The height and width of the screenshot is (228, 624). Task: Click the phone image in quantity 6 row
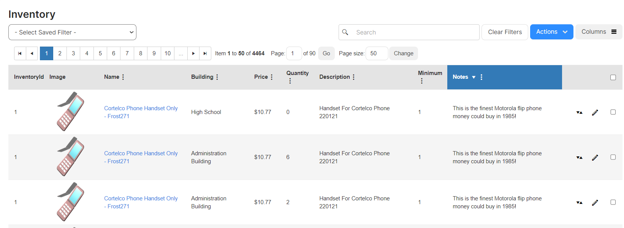point(71,156)
